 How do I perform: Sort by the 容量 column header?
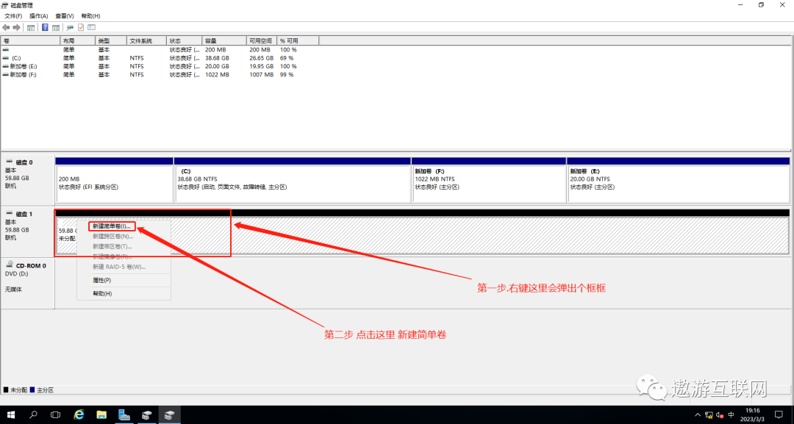223,40
